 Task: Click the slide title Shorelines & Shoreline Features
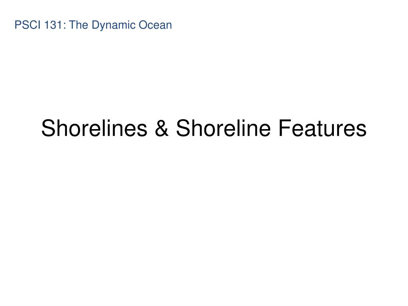click(x=204, y=128)
